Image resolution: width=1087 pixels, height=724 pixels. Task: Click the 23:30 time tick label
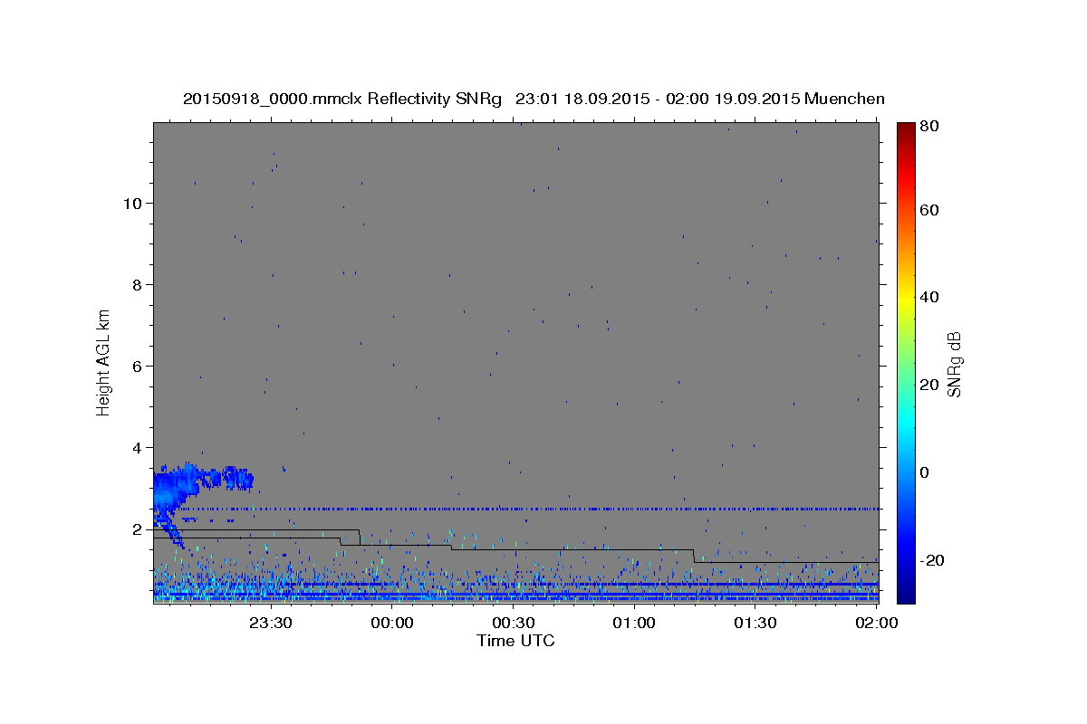pos(272,623)
